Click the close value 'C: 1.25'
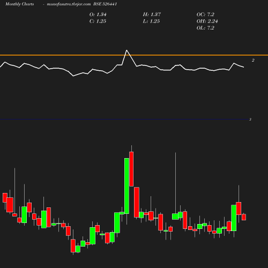This screenshot has width=268, height=268. tap(98, 21)
